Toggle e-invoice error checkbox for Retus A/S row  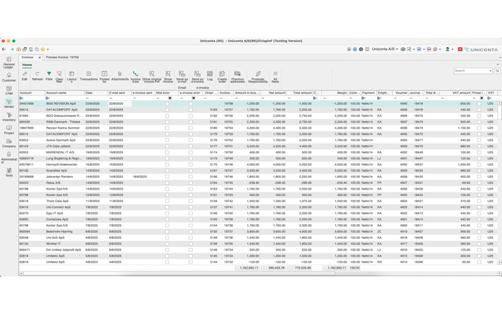(191, 183)
